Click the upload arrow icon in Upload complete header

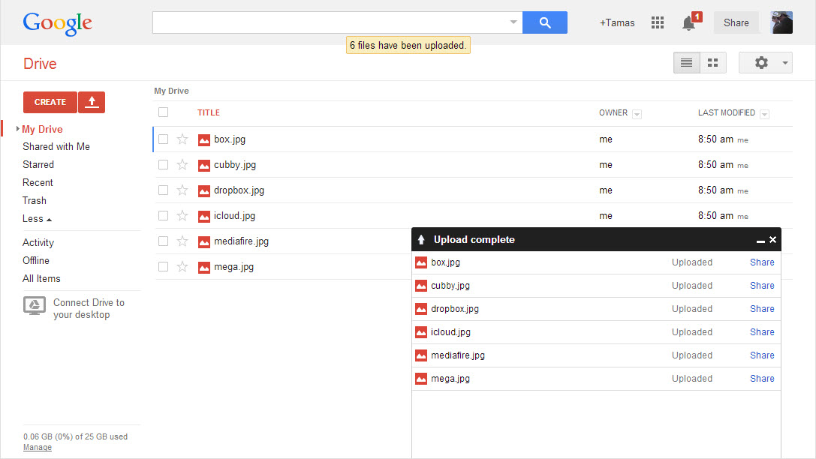click(x=421, y=240)
